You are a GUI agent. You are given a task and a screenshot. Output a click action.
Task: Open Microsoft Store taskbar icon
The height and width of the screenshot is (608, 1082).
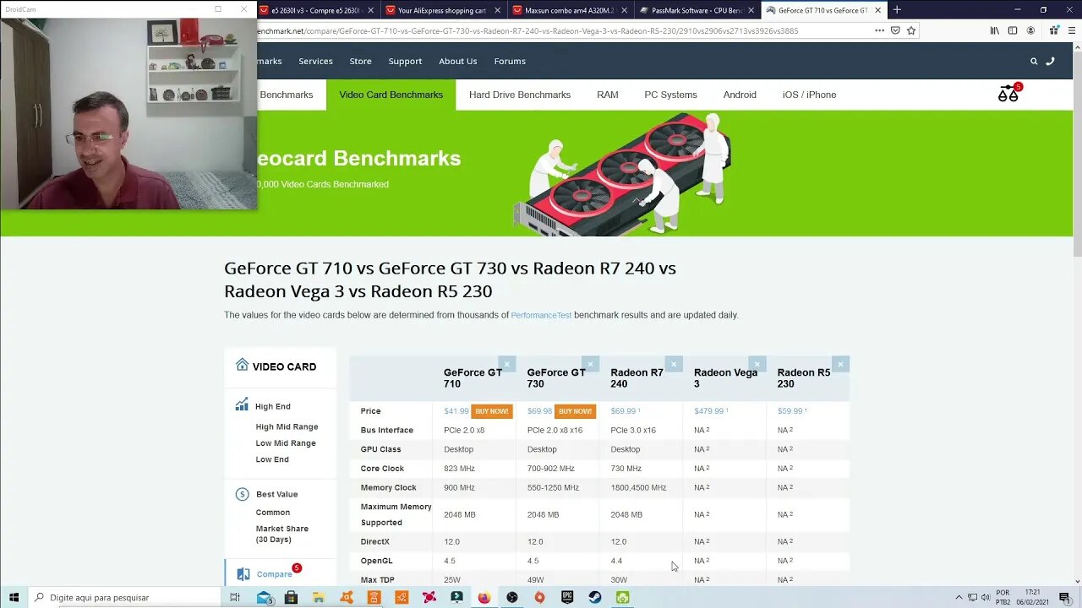click(291, 597)
